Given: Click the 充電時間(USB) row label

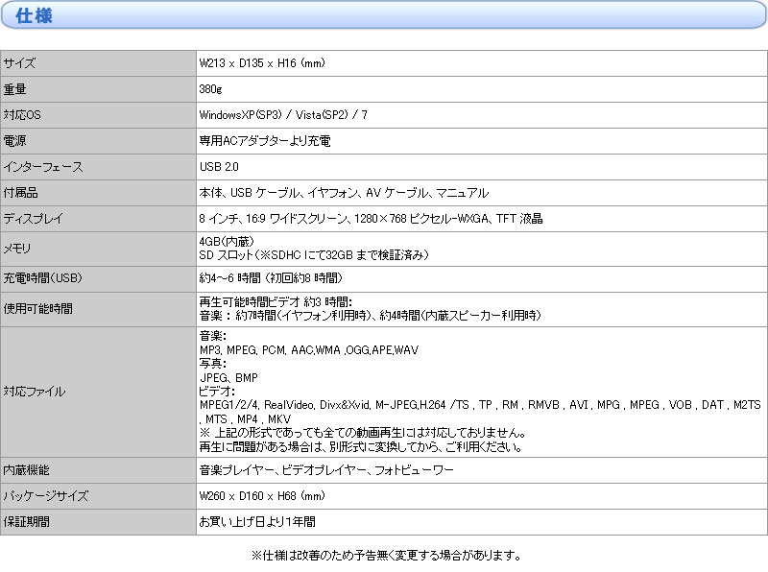Looking at the screenshot, I should pos(43,278).
